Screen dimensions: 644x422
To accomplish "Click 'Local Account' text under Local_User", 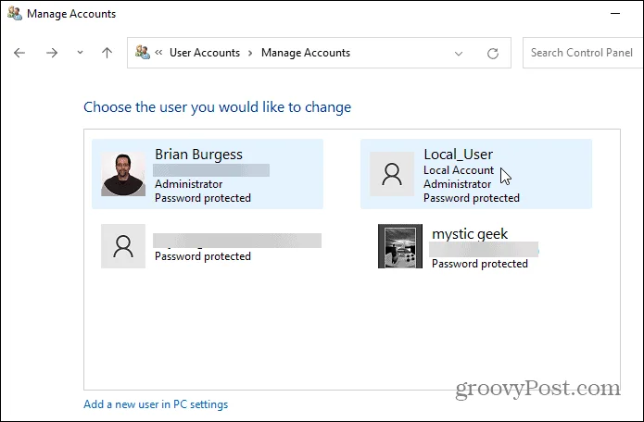I will 459,170.
